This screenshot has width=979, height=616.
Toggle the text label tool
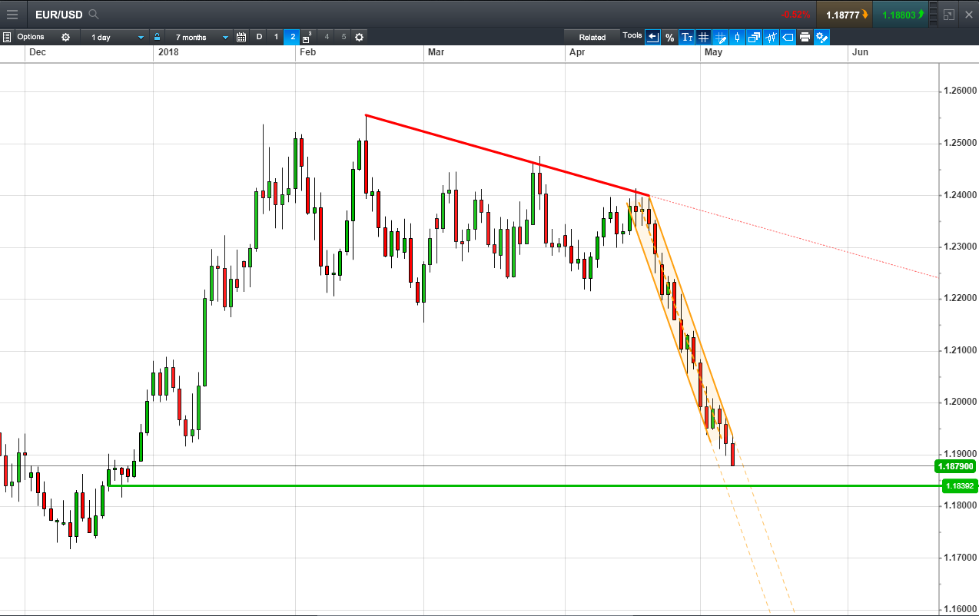coord(687,37)
